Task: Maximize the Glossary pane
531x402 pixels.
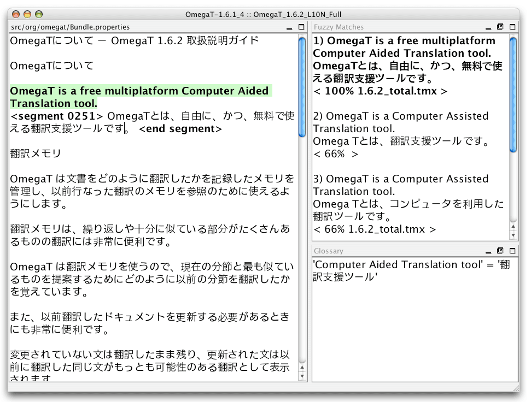Action: (511, 250)
